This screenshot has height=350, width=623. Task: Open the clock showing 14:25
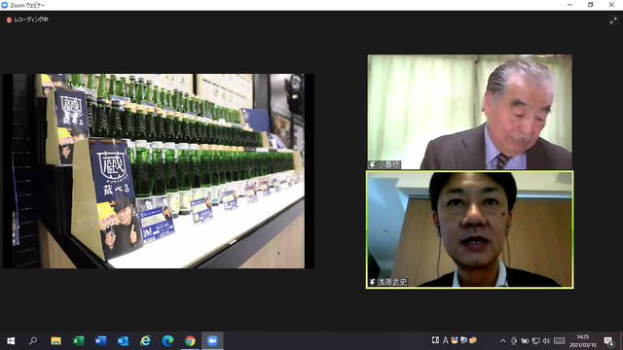[583, 341]
